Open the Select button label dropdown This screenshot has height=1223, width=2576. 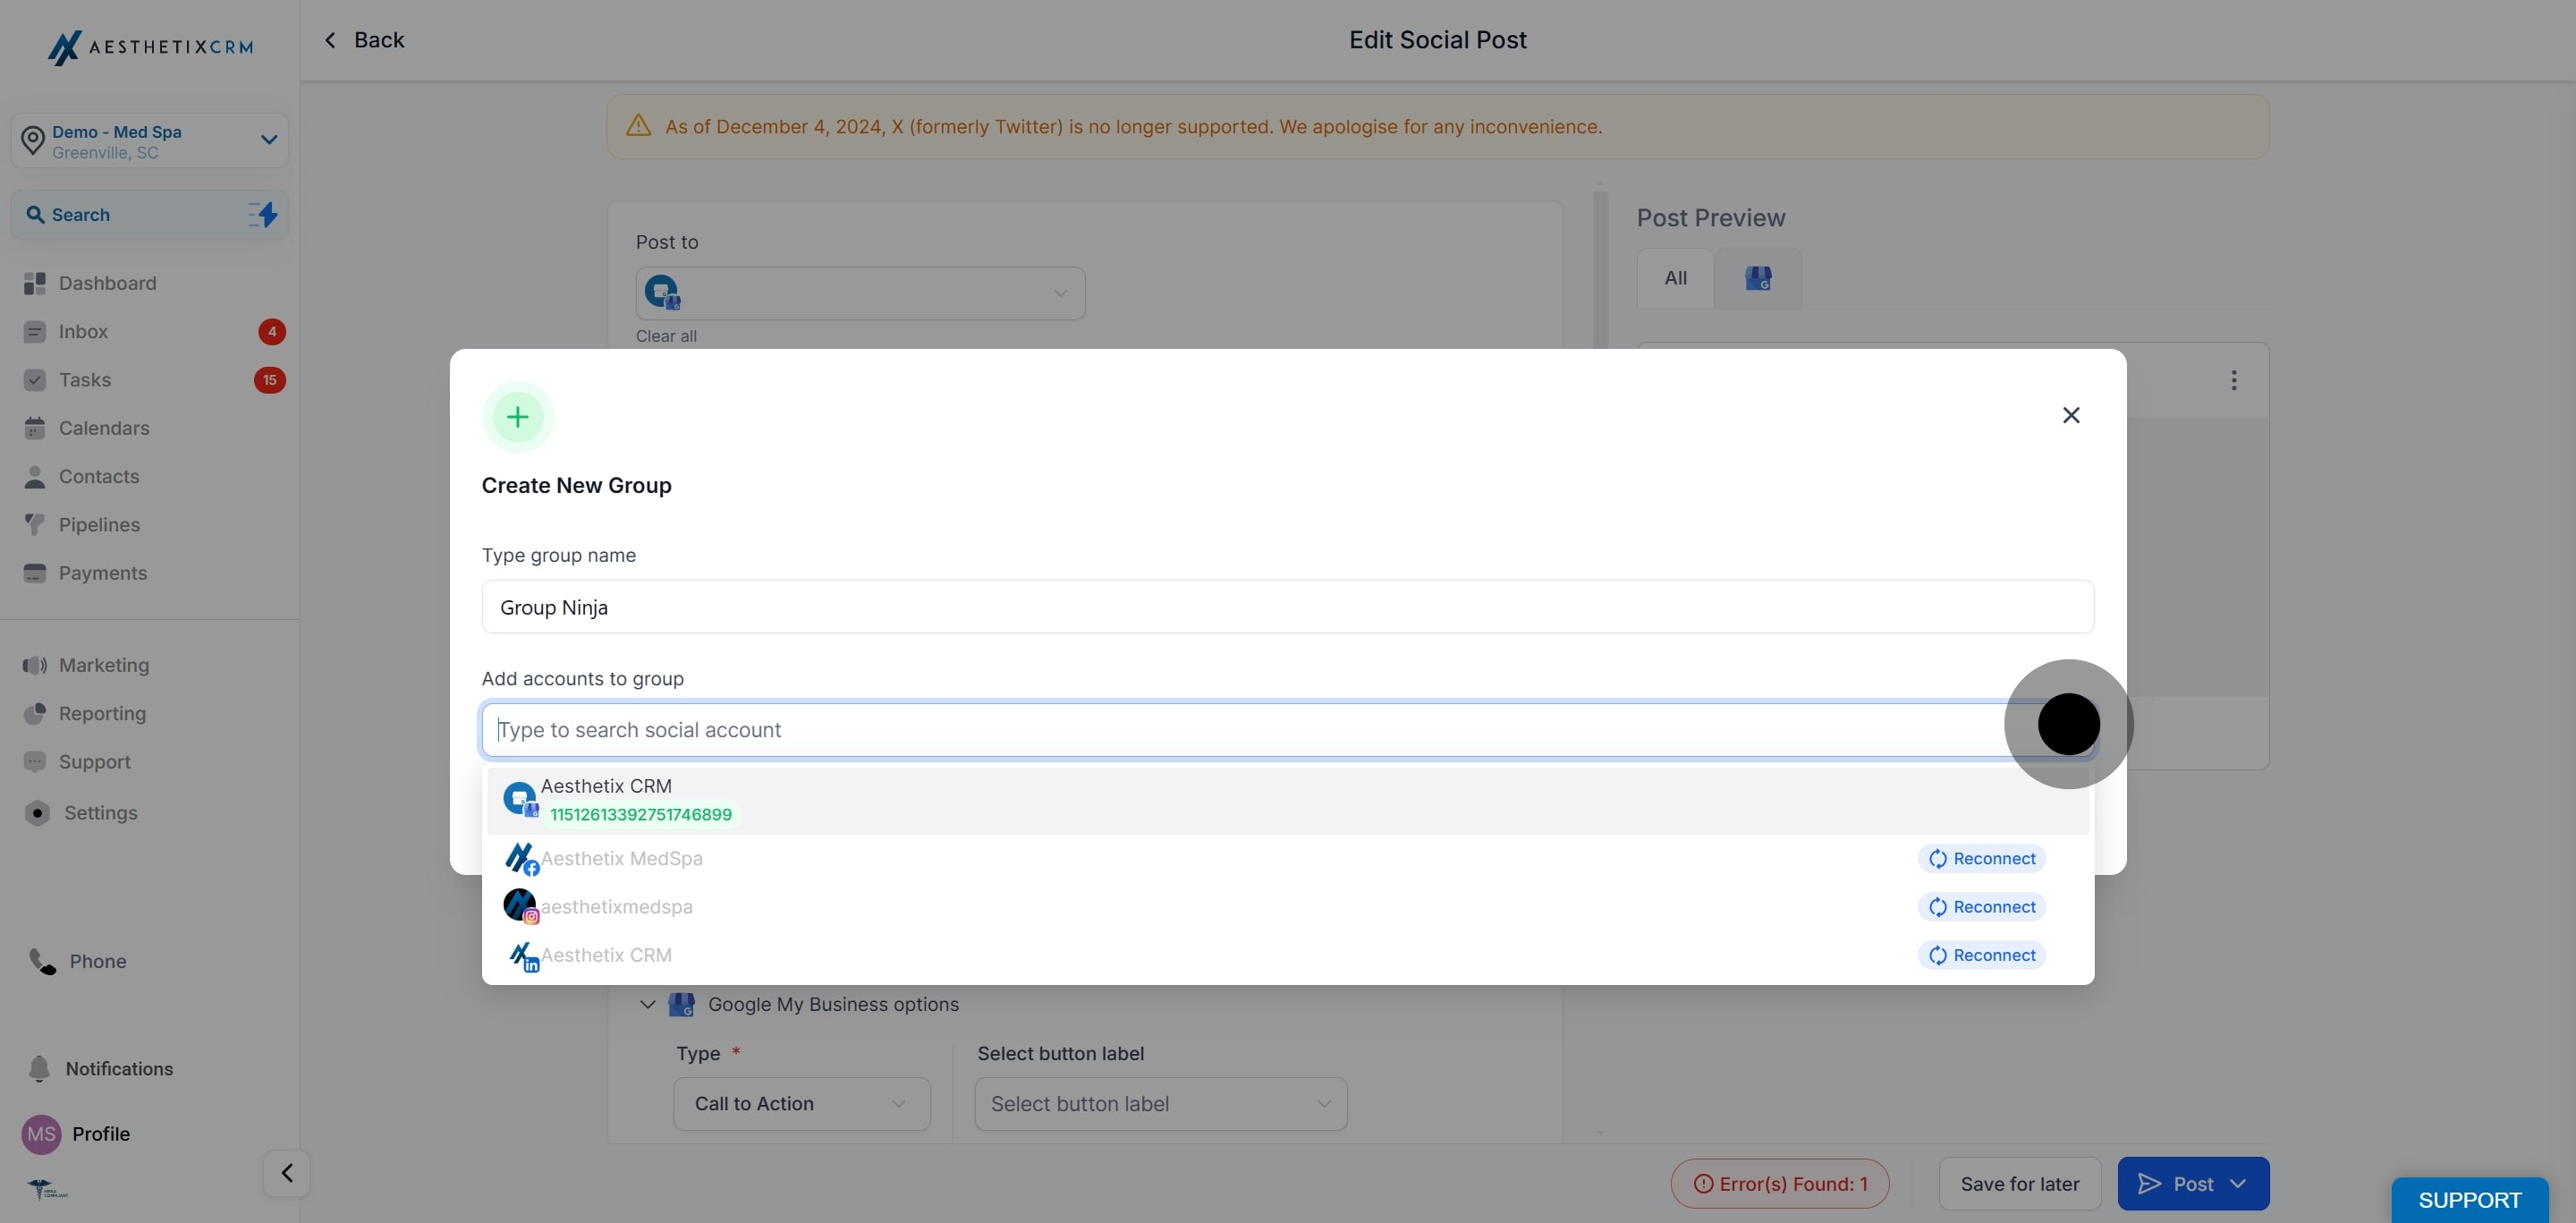pyautogui.click(x=1161, y=1104)
